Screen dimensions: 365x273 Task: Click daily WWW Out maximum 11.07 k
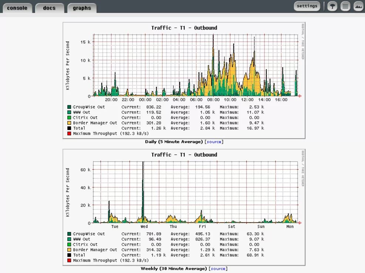click(256, 112)
